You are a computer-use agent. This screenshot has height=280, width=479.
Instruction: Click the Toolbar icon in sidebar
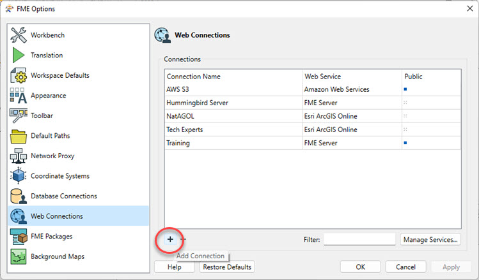tap(19, 115)
